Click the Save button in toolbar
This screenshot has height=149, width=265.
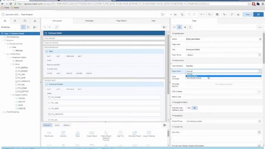[x=248, y=14]
